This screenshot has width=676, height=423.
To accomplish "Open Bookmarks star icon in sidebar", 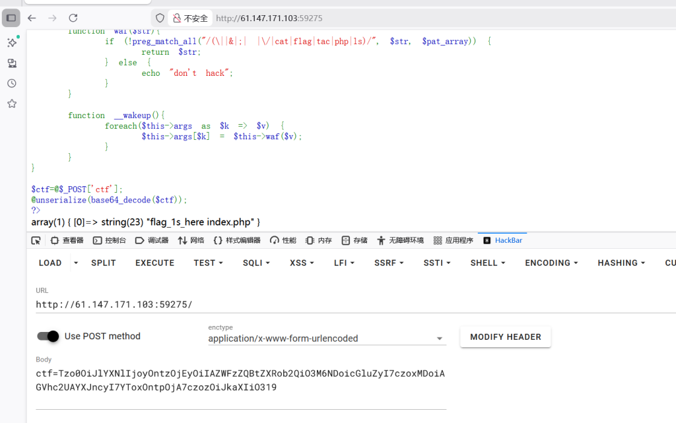I will point(12,104).
